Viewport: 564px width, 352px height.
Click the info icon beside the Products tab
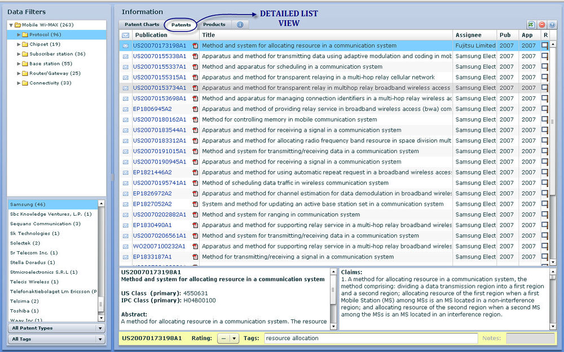tap(240, 25)
